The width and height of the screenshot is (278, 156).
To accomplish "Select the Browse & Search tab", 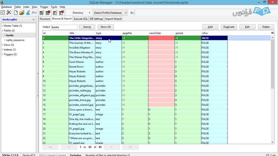I will [62, 19].
